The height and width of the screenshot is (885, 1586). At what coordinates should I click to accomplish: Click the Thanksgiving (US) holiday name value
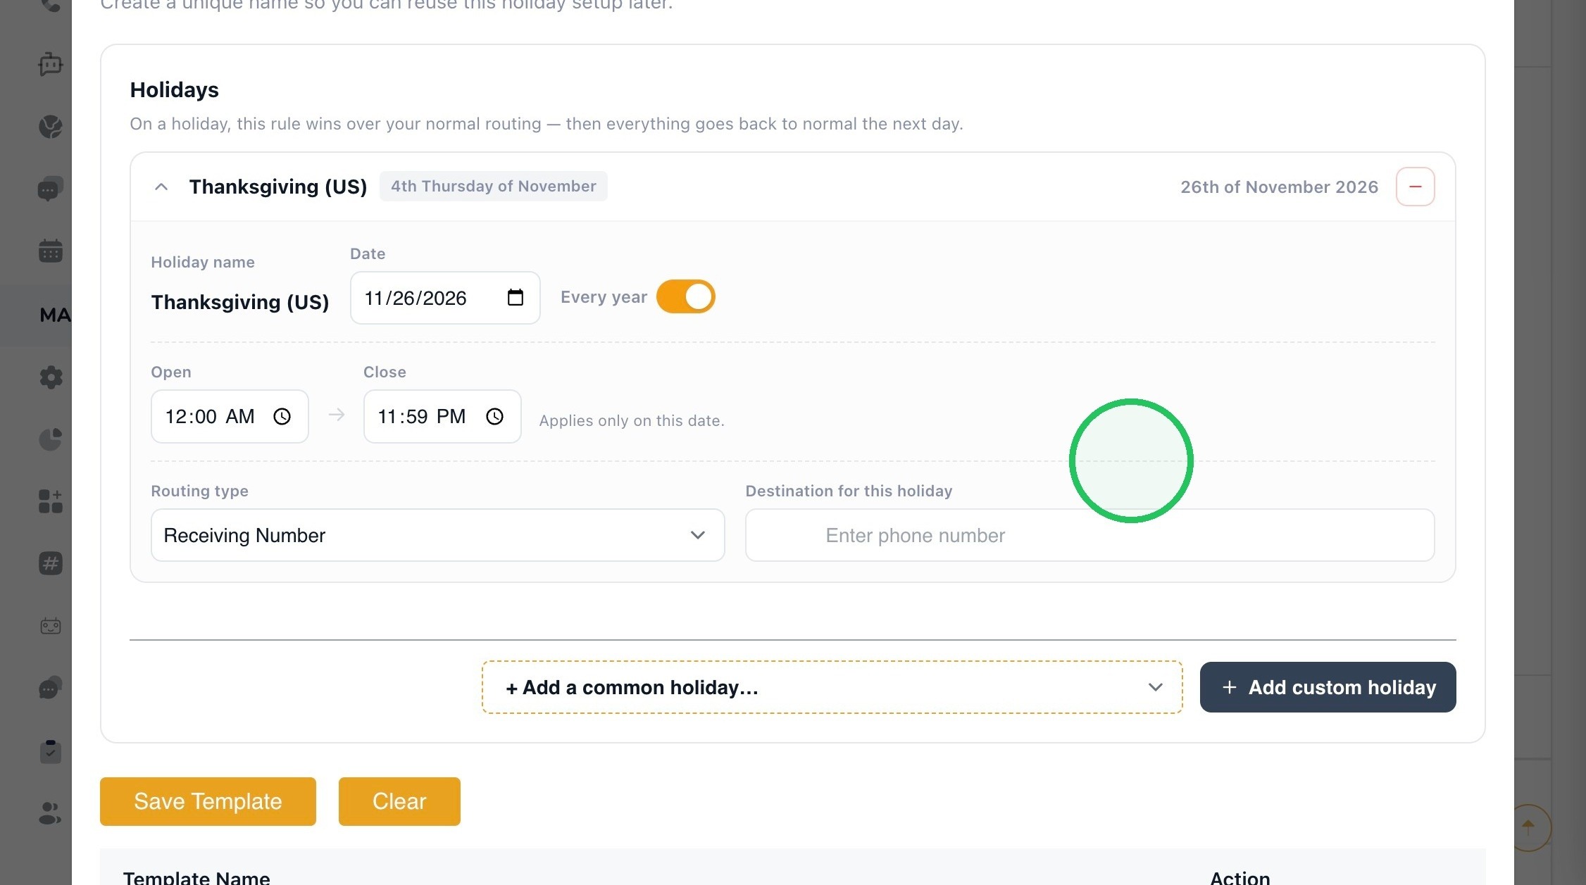pyautogui.click(x=240, y=302)
